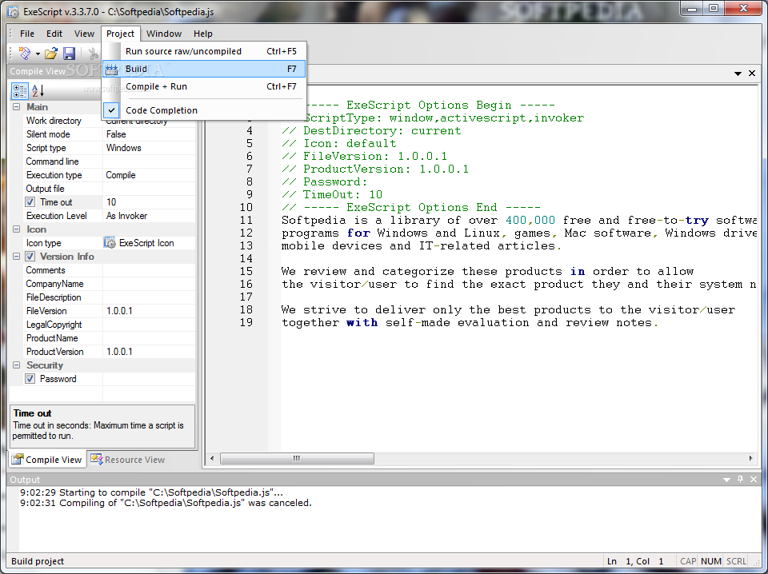Click the Save floppy disk icon
768x574 pixels.
point(69,54)
